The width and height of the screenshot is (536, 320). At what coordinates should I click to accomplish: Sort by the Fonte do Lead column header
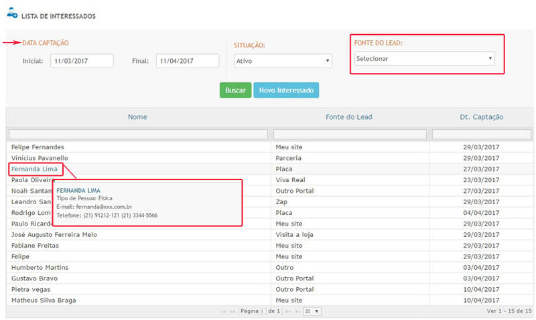348,117
